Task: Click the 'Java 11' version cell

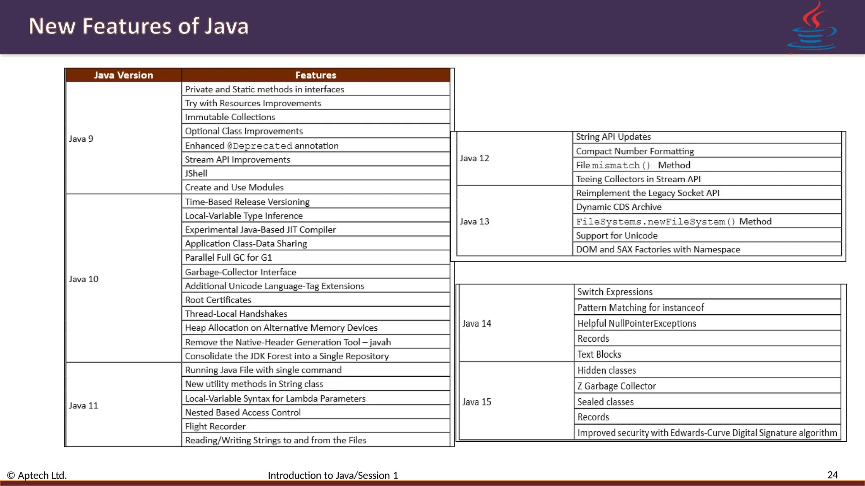Action: click(84, 405)
